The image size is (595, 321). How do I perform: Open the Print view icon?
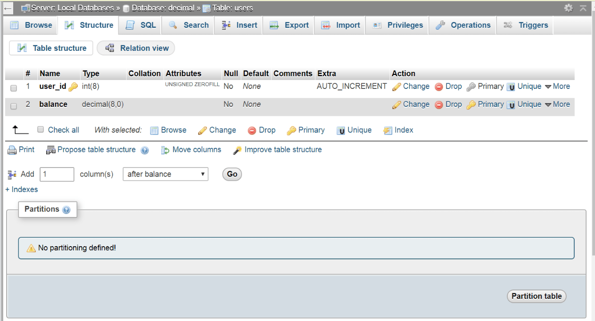pos(11,150)
